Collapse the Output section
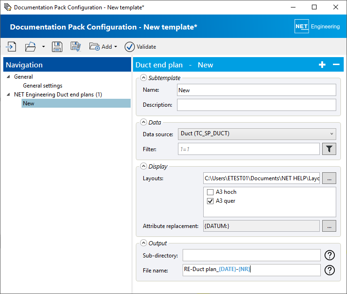347x294 pixels. coord(143,243)
